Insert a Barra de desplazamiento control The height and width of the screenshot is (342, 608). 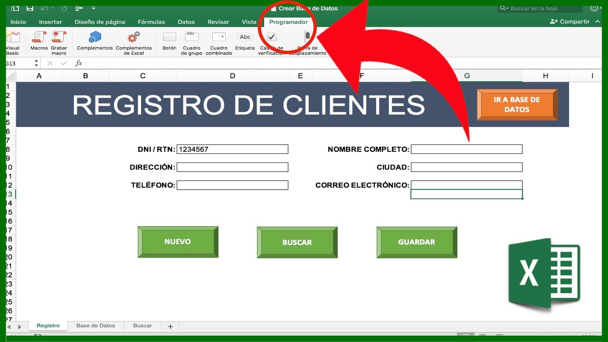[308, 43]
